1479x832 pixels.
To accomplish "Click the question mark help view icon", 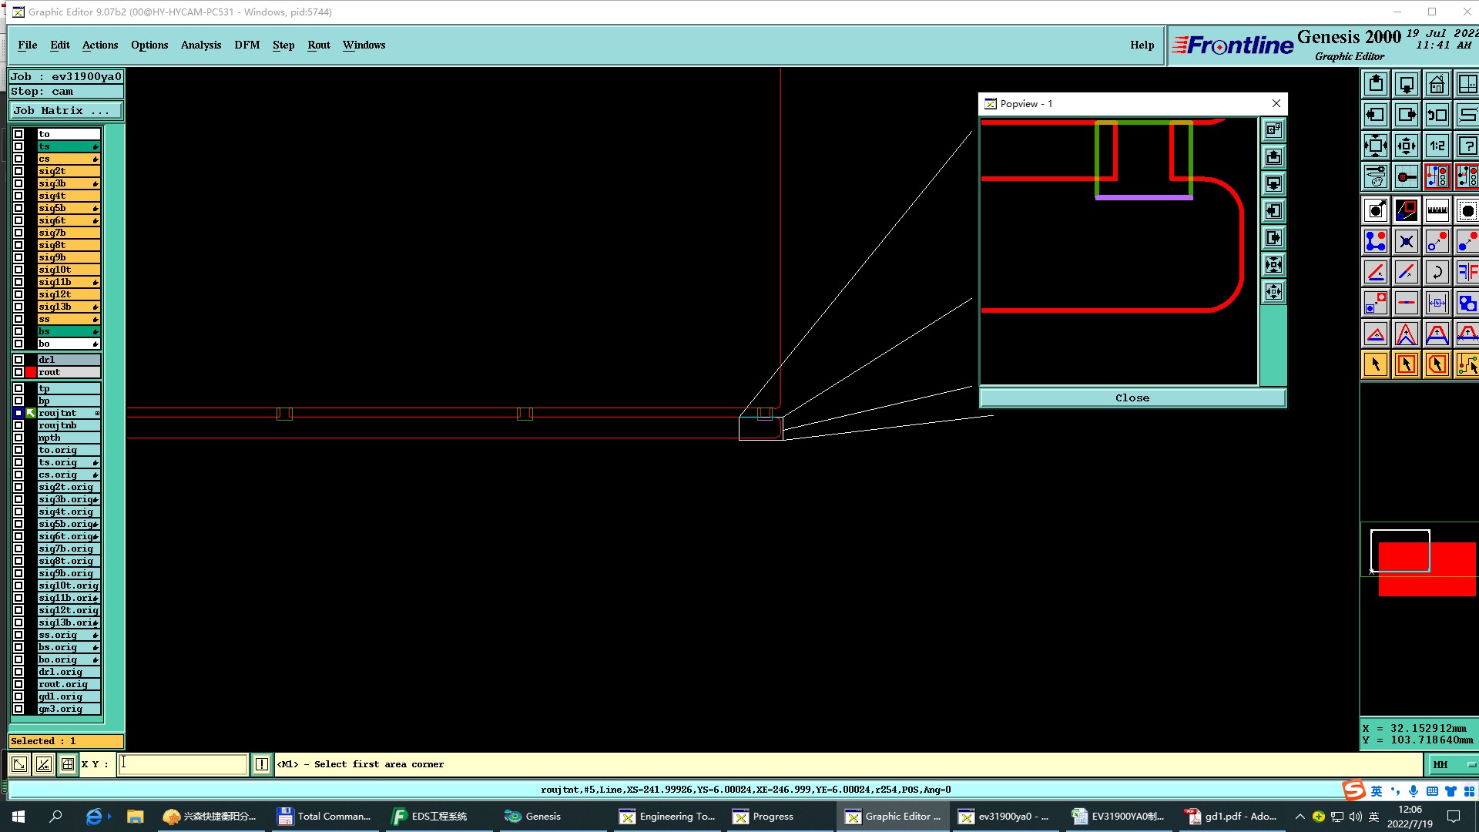I will (1467, 146).
